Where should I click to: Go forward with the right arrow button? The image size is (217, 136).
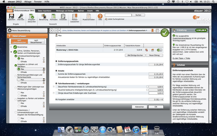[56, 30]
